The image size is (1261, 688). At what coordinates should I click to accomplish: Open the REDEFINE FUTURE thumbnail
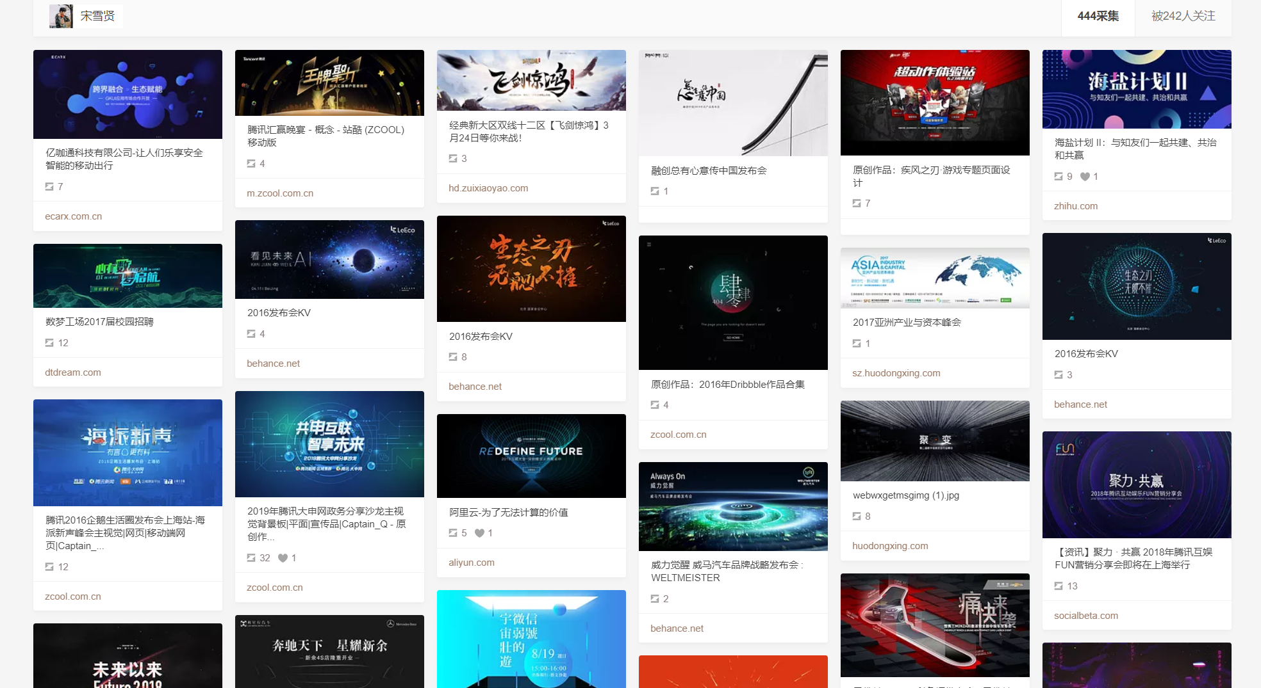click(x=531, y=456)
